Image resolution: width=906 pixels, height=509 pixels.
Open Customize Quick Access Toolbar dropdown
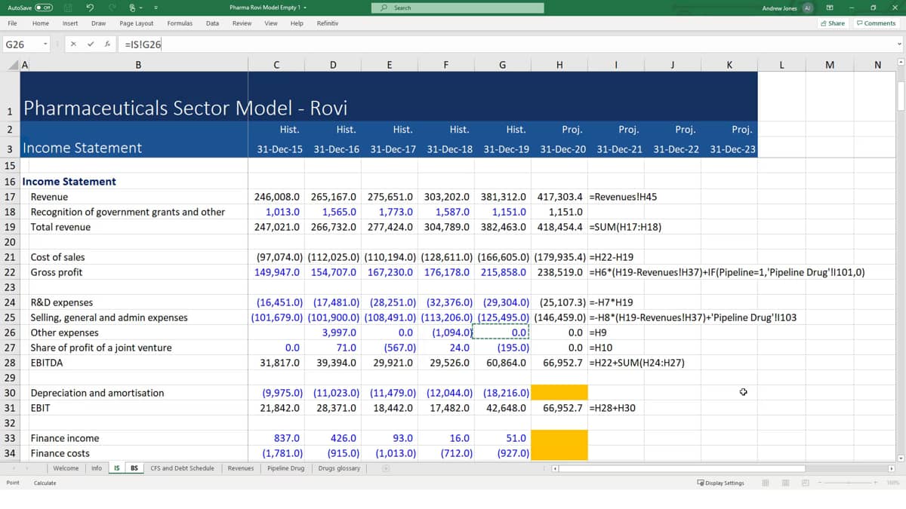coord(154,8)
